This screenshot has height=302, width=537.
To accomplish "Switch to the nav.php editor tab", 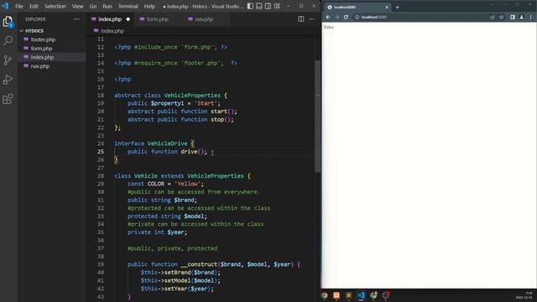I will 204,19.
